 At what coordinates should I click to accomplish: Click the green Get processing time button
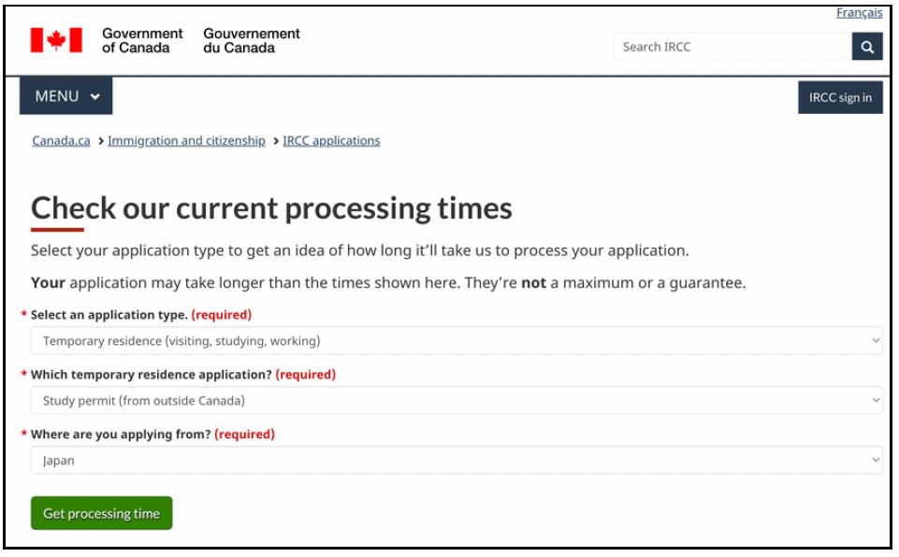click(x=101, y=513)
